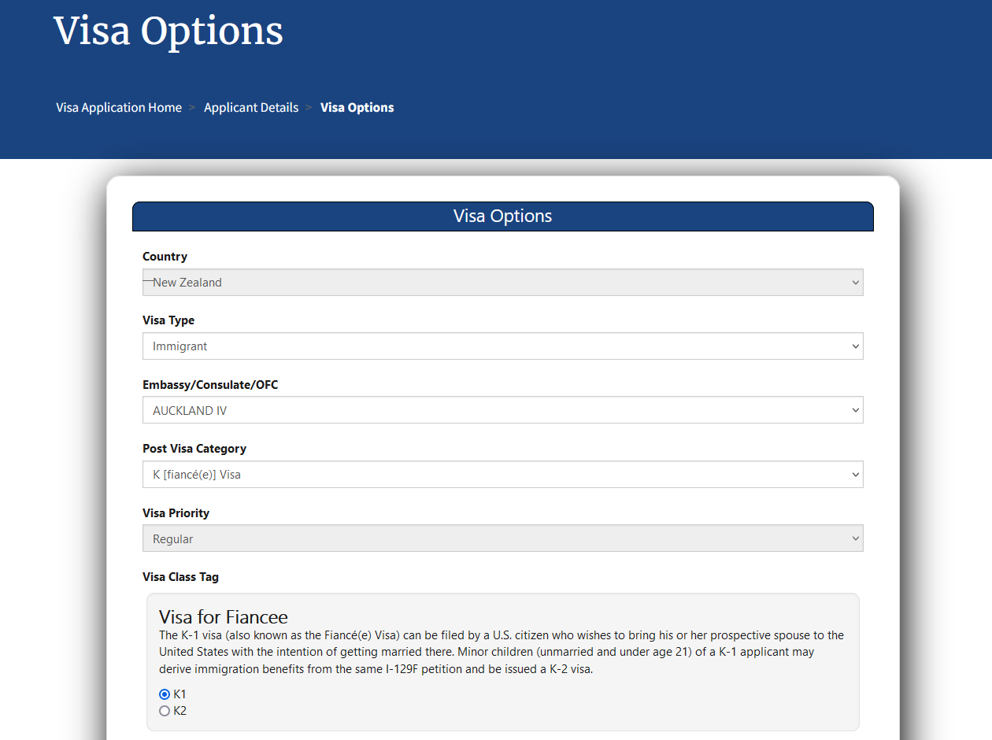Navigate to Applicant Details breadcrumb
Screen dimensions: 992x740
251,108
